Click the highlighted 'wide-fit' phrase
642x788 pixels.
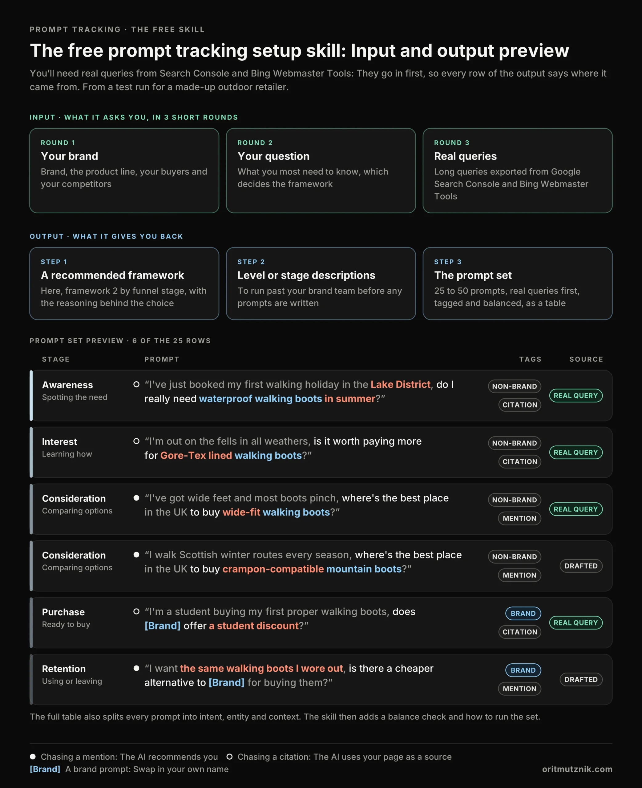[x=241, y=512]
